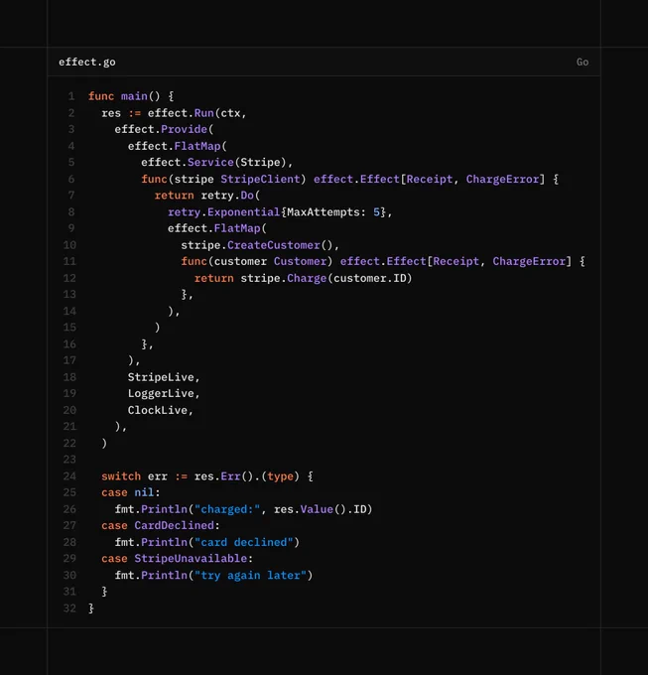Click line number 1
Screen dimensions: 648x675
pyautogui.click(x=71, y=96)
